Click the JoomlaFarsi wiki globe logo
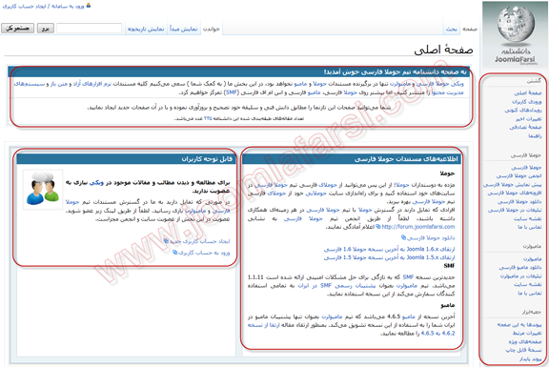 (x=515, y=34)
